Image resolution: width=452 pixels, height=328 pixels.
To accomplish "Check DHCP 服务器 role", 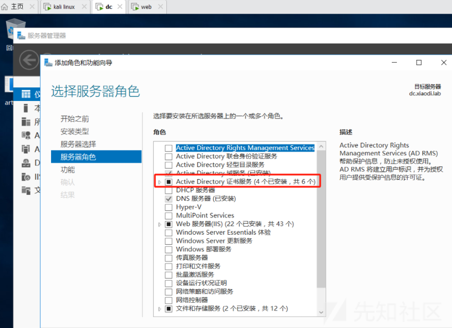I will pyautogui.click(x=169, y=190).
